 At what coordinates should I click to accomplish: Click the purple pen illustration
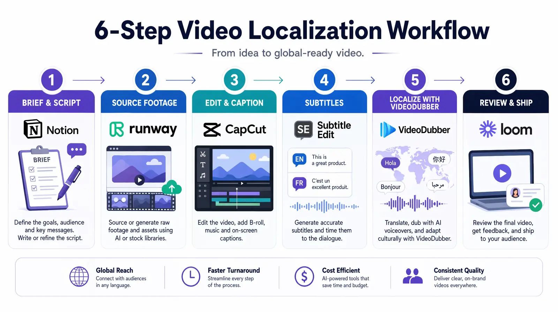(69, 182)
